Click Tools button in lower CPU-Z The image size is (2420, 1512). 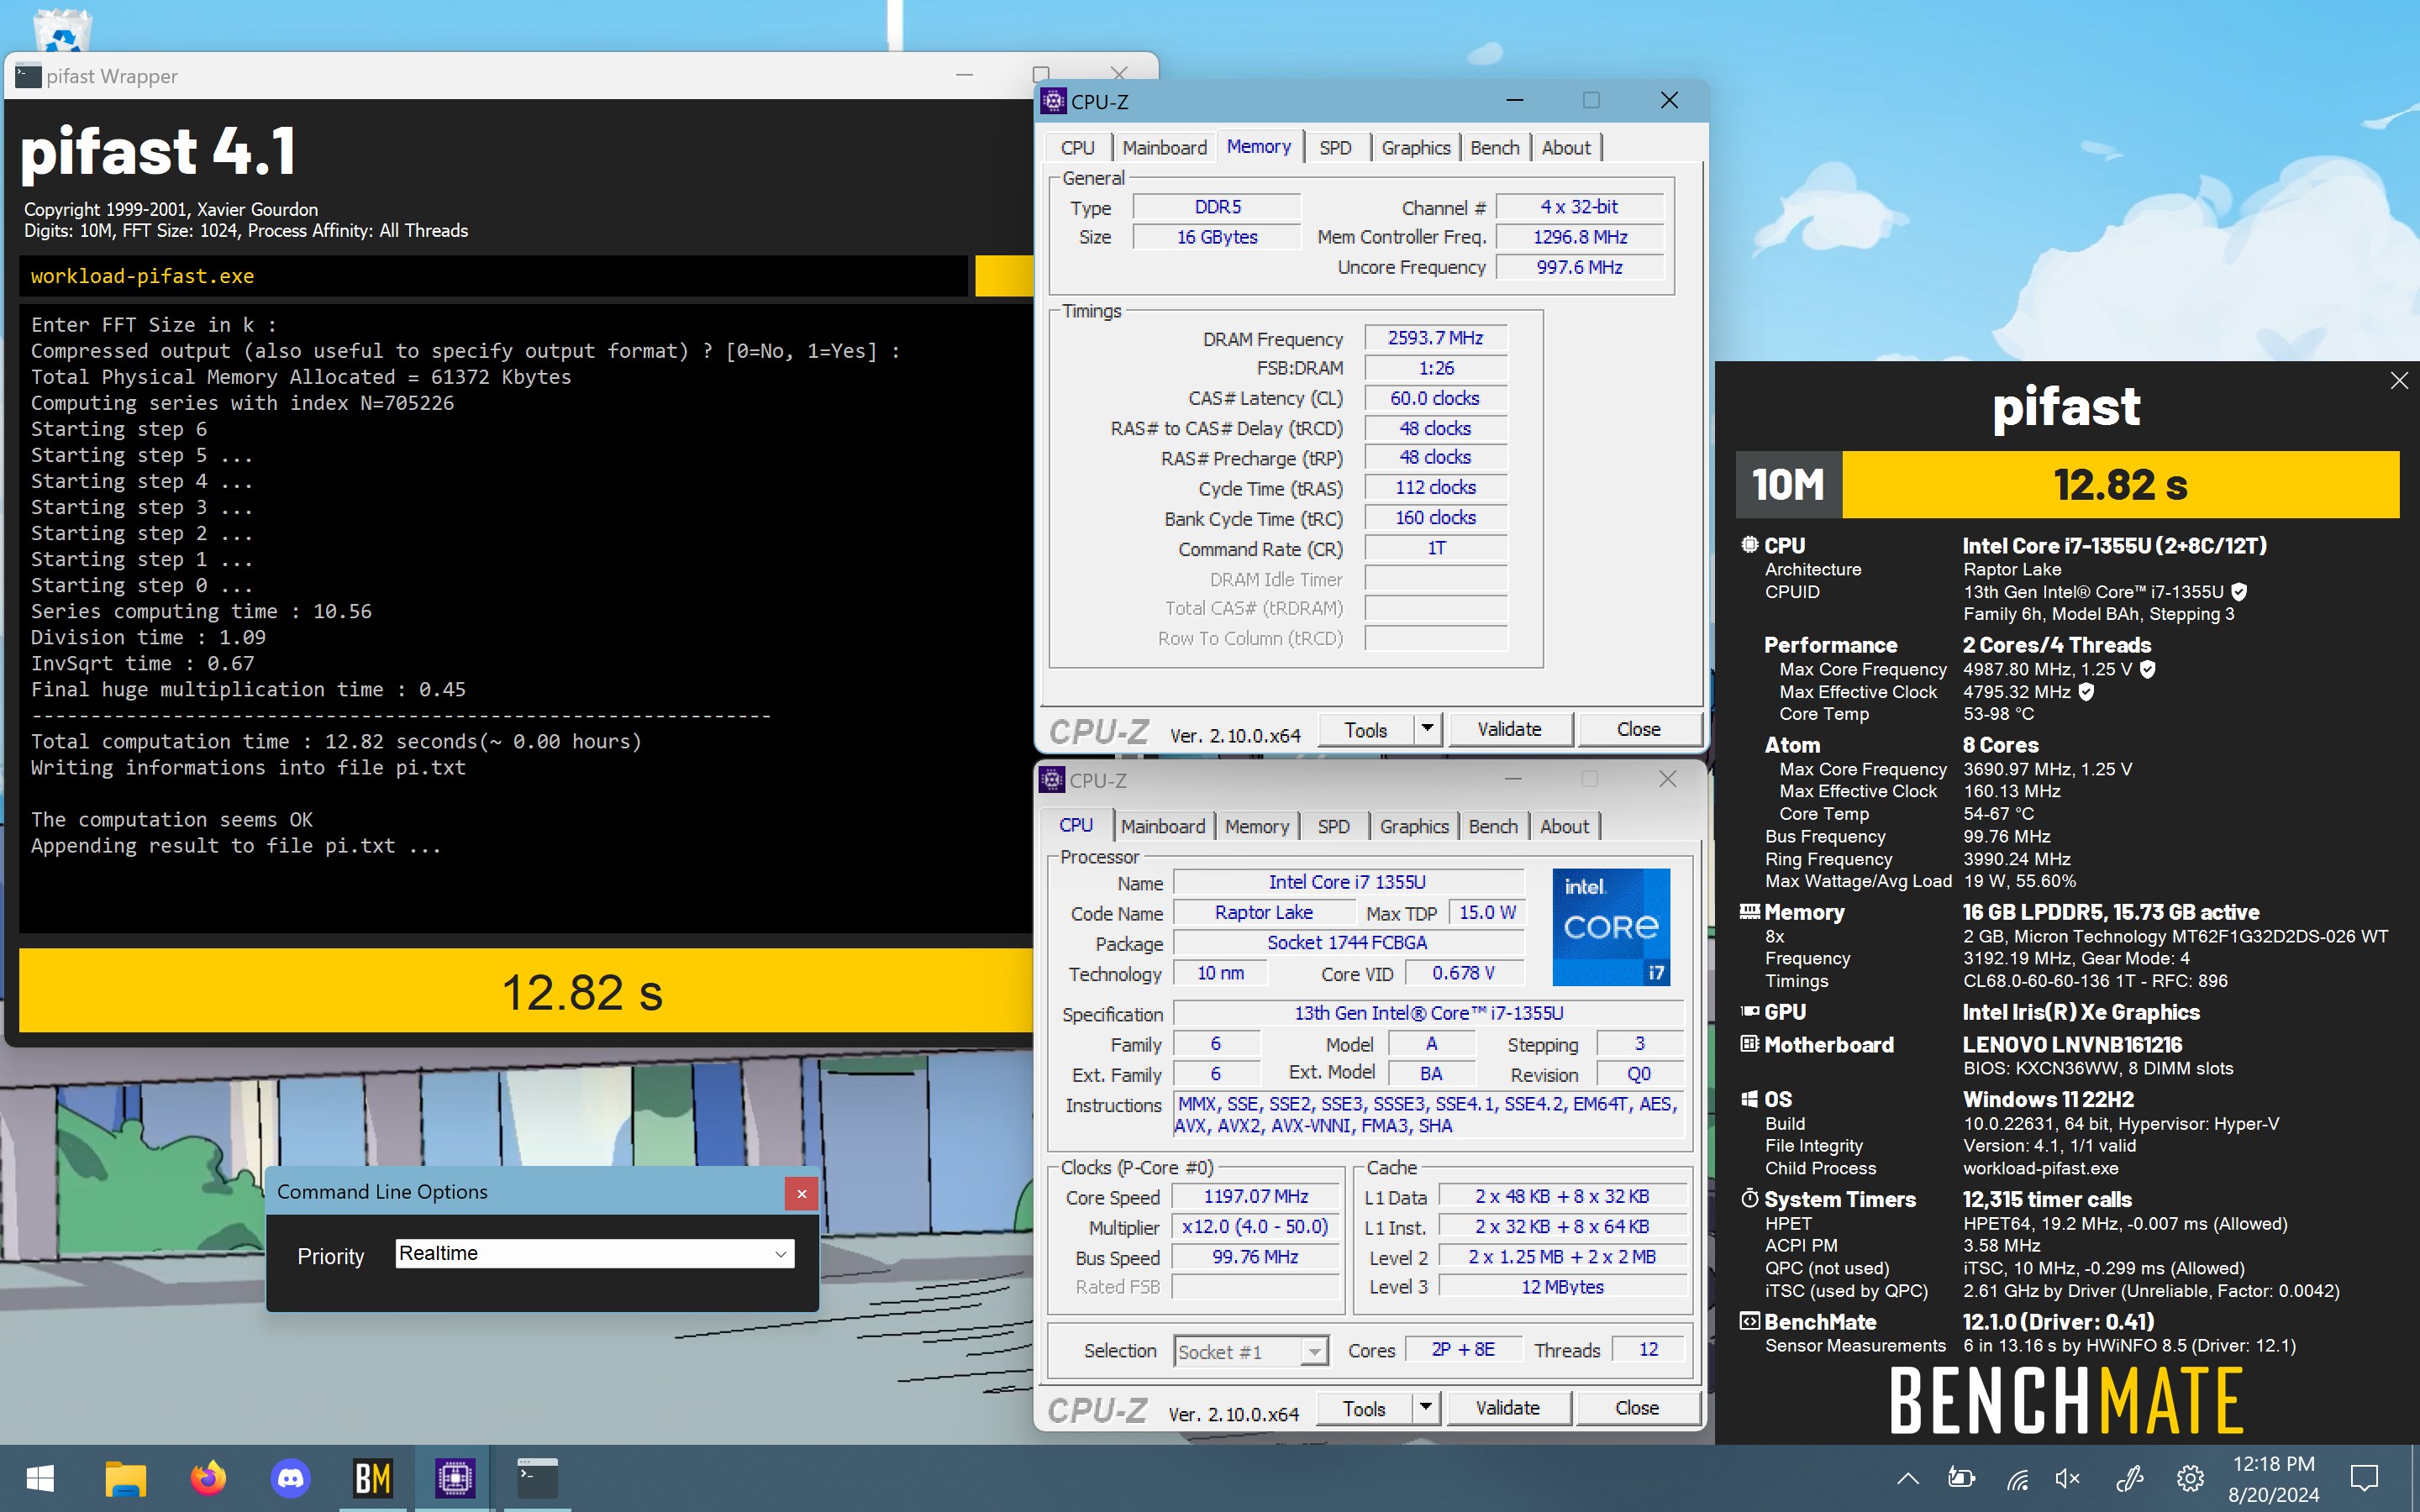point(1364,1408)
